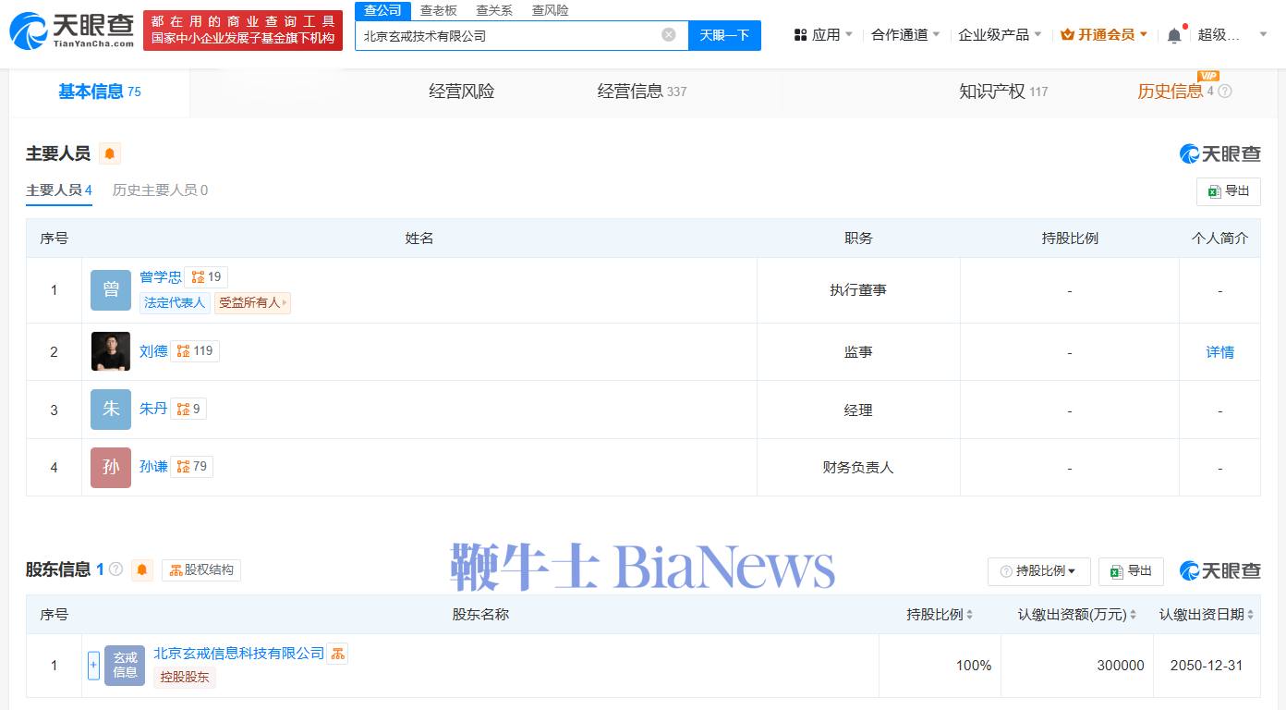
Task: Click the 天眼一下 search button
Action: tap(724, 35)
